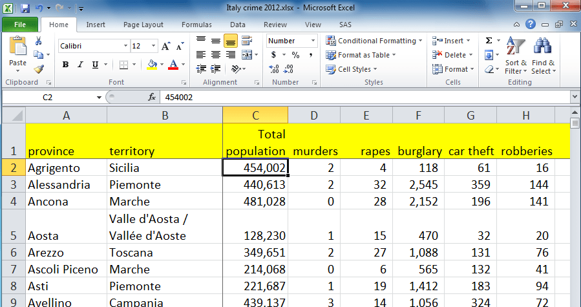Open the Formulas ribbon tab
The width and height of the screenshot is (581, 307).
(196, 25)
